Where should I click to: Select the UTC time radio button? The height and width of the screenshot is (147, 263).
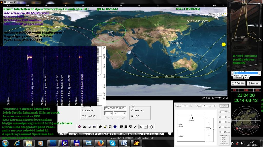(x=132, y=116)
